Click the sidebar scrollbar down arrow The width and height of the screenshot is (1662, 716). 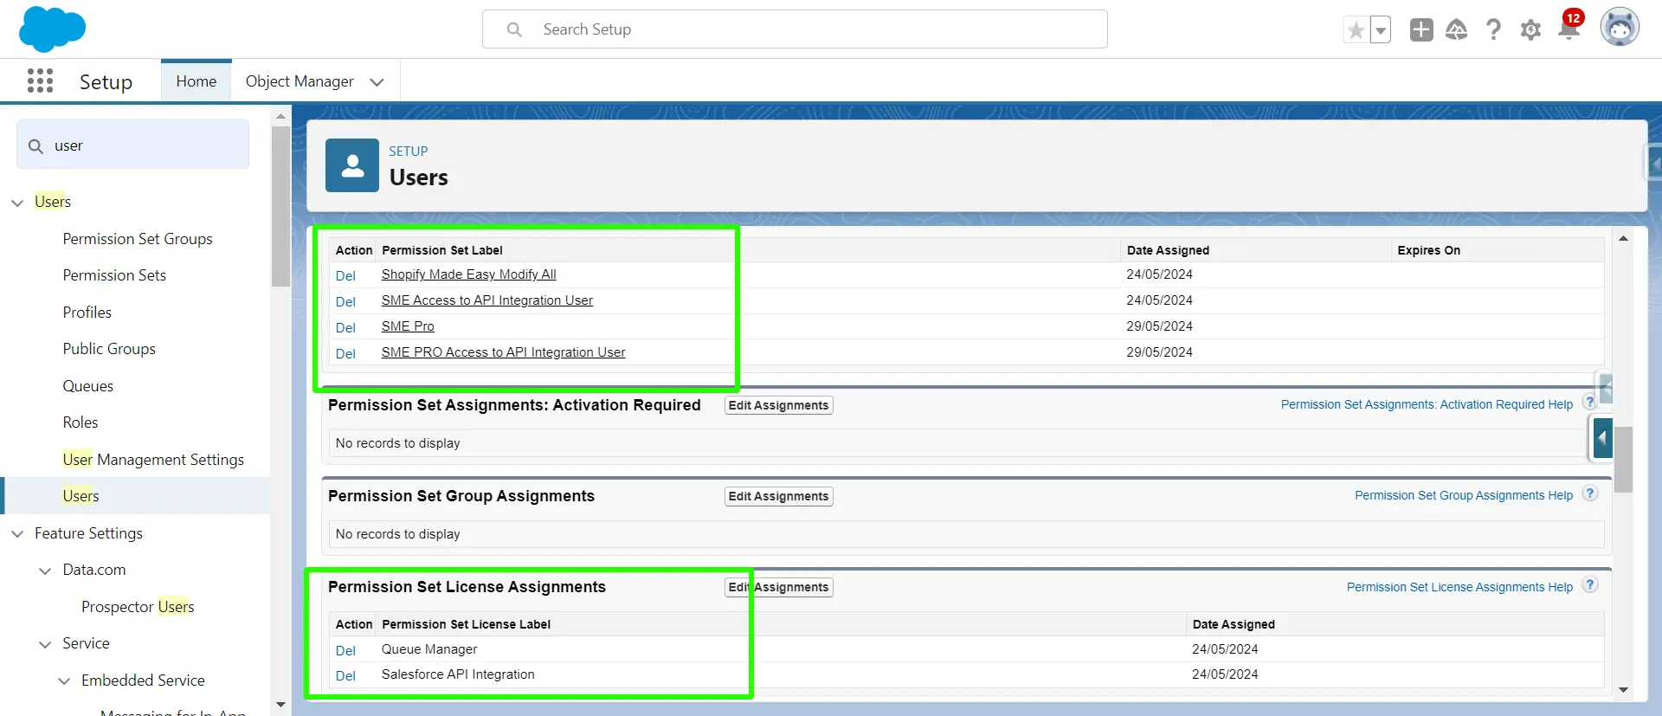pos(280,705)
